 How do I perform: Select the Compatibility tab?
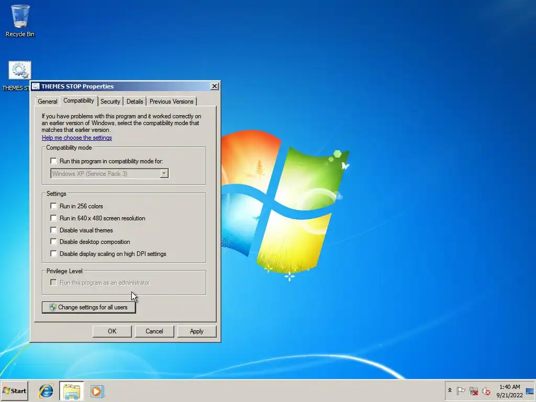click(79, 100)
